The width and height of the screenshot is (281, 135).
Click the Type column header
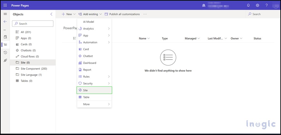point(165,38)
